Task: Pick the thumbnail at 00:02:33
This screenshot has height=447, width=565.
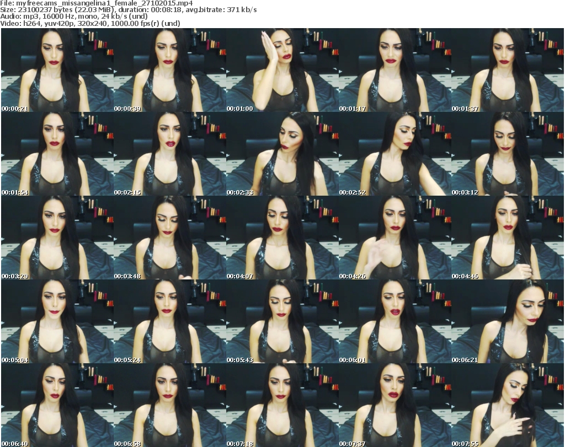Action: tap(282, 154)
